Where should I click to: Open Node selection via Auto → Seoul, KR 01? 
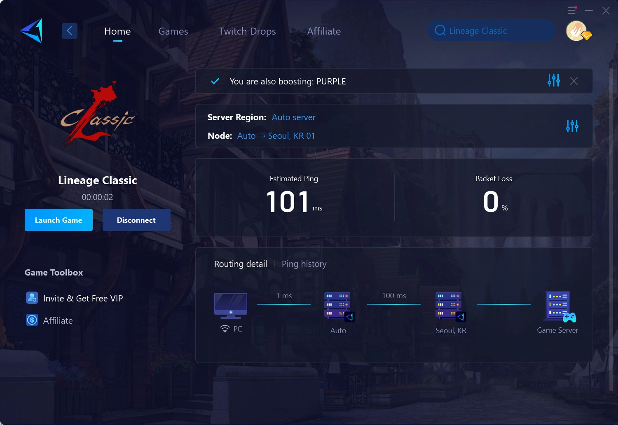tap(276, 136)
